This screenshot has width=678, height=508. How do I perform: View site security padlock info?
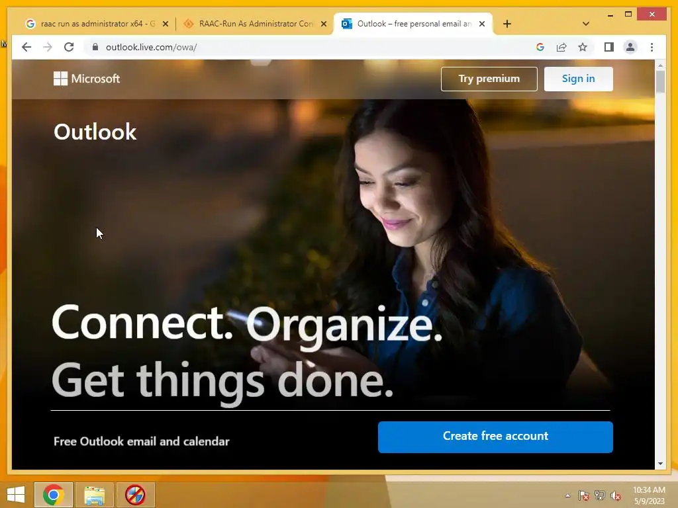(95, 47)
